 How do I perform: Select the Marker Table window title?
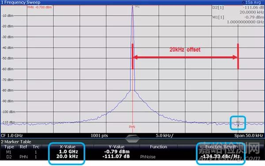(16, 142)
